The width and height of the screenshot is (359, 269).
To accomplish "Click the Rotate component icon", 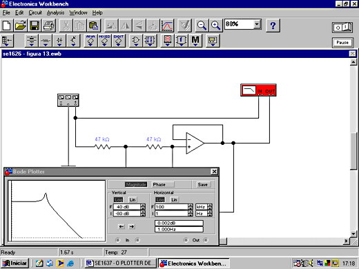I will [111, 26].
